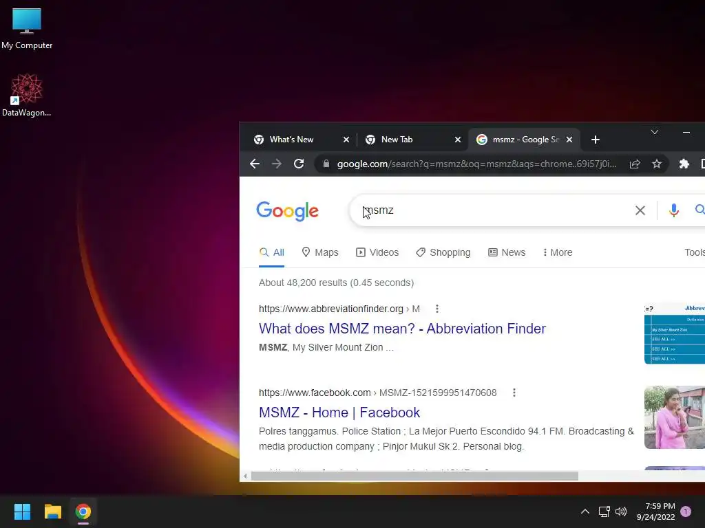
Task: Open the Windows Start menu
Action: click(x=22, y=511)
